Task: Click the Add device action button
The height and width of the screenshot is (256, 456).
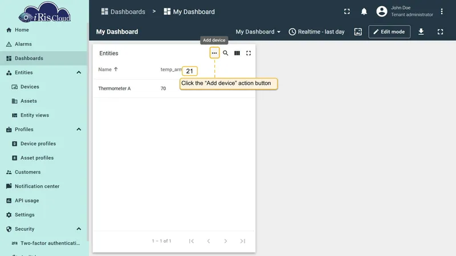Action: coord(214,53)
